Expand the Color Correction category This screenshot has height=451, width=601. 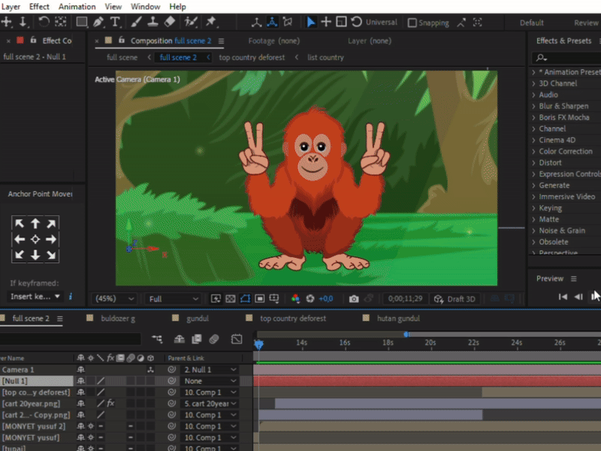click(x=533, y=152)
